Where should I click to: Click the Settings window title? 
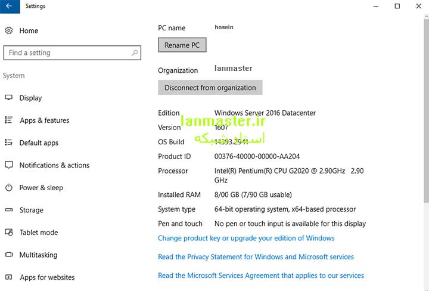(x=35, y=6)
